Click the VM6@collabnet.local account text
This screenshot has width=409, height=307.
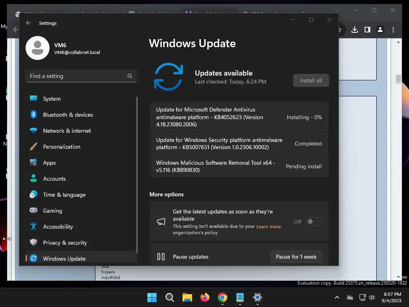(x=77, y=52)
